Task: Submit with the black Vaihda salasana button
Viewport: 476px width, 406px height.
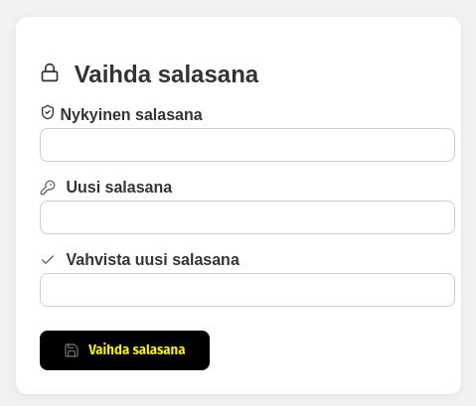Action: 124,350
